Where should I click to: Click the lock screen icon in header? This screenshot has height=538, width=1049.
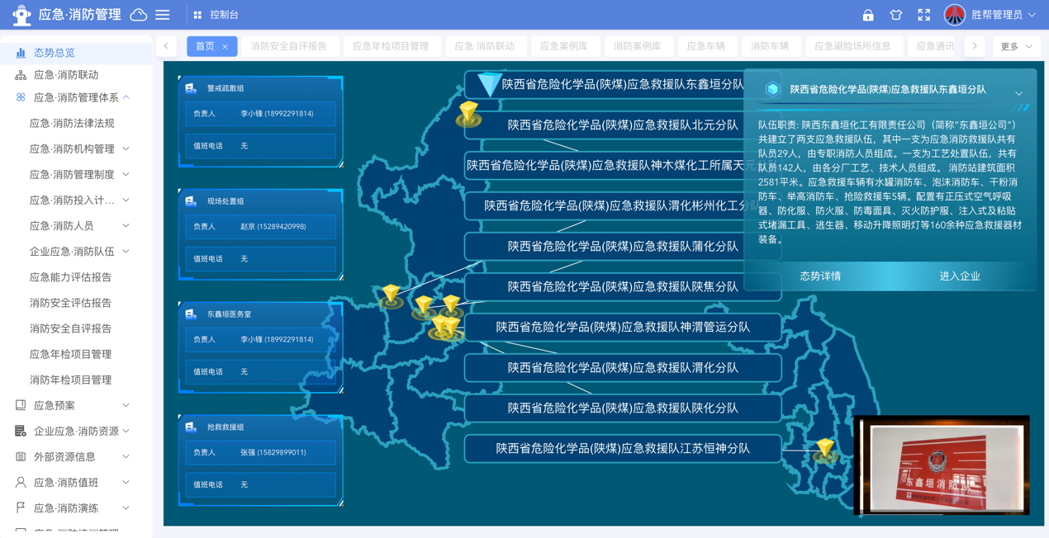coord(868,15)
